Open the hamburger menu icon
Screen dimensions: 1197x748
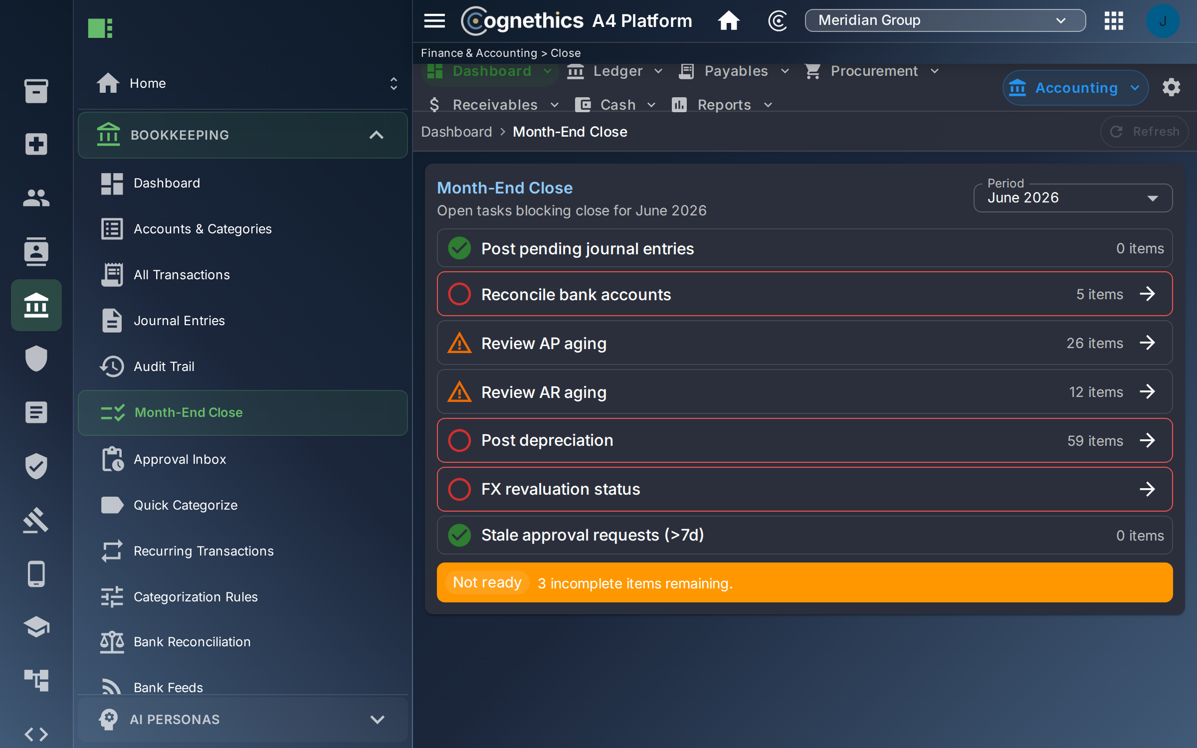click(x=434, y=21)
